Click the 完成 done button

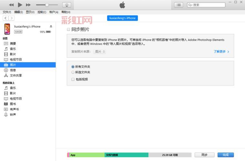pos(226,155)
